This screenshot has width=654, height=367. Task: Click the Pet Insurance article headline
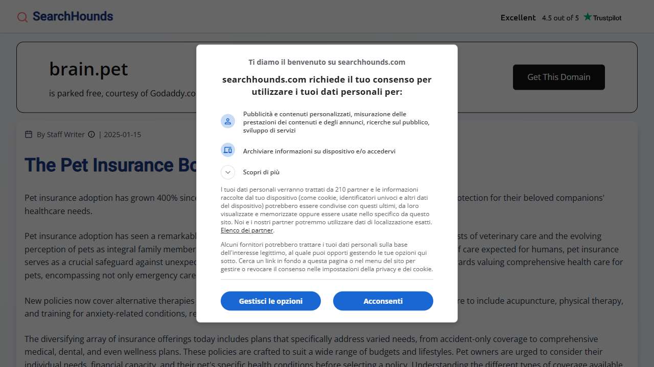click(x=110, y=165)
